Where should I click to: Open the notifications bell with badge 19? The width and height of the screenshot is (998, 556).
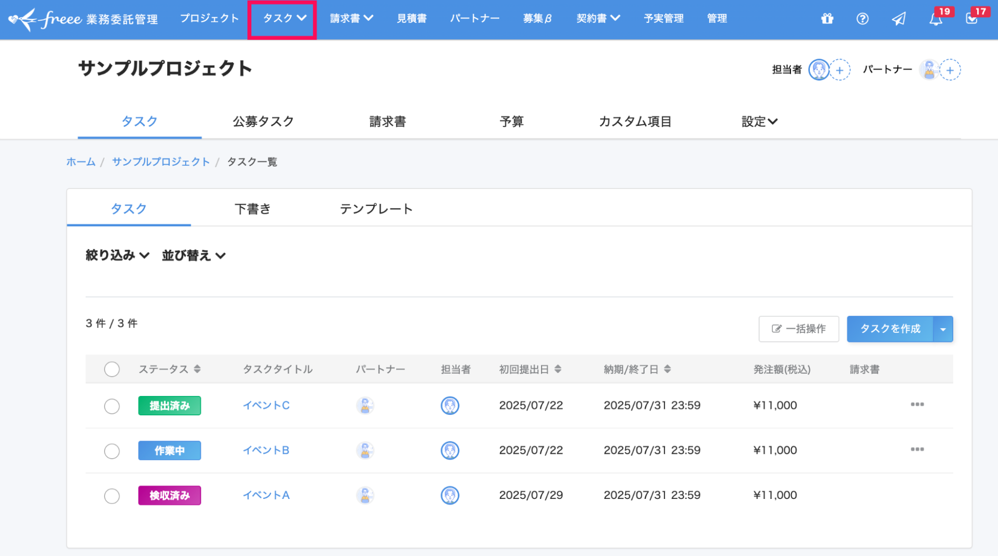click(935, 19)
